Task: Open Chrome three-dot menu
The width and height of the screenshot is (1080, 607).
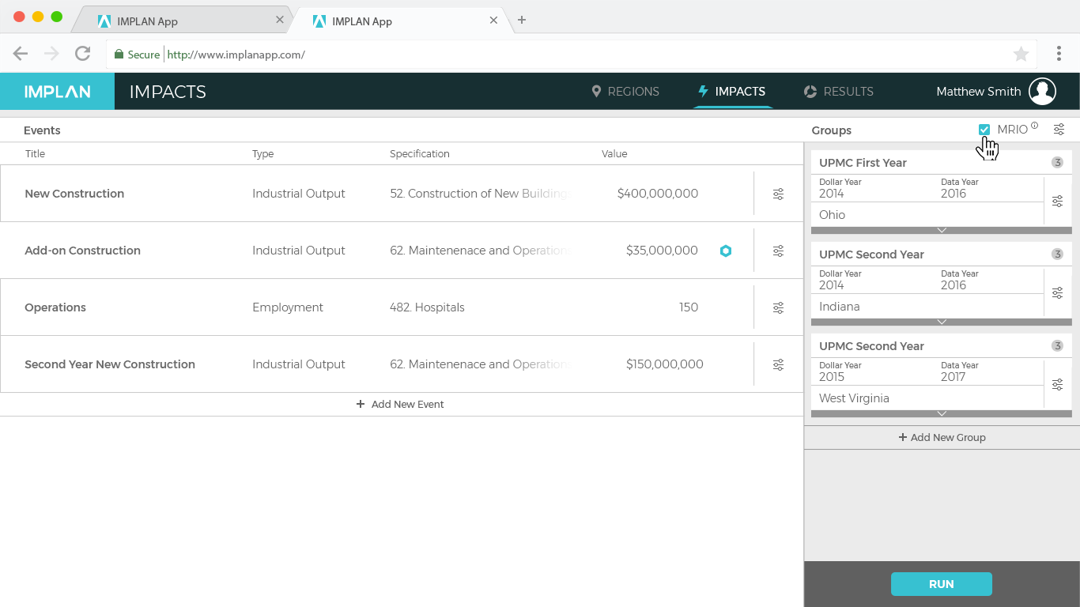Action: coord(1059,54)
